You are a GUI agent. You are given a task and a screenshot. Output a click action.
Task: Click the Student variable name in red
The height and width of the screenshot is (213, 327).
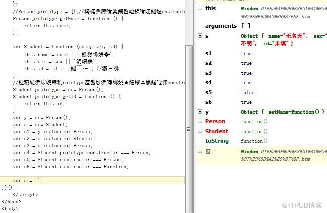coord(216,131)
